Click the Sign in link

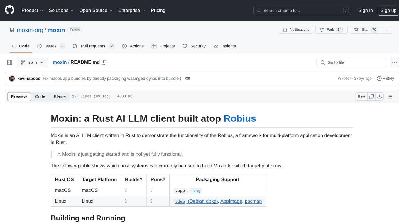[365, 10]
